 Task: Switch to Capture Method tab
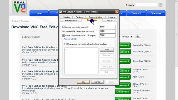coord(96,17)
